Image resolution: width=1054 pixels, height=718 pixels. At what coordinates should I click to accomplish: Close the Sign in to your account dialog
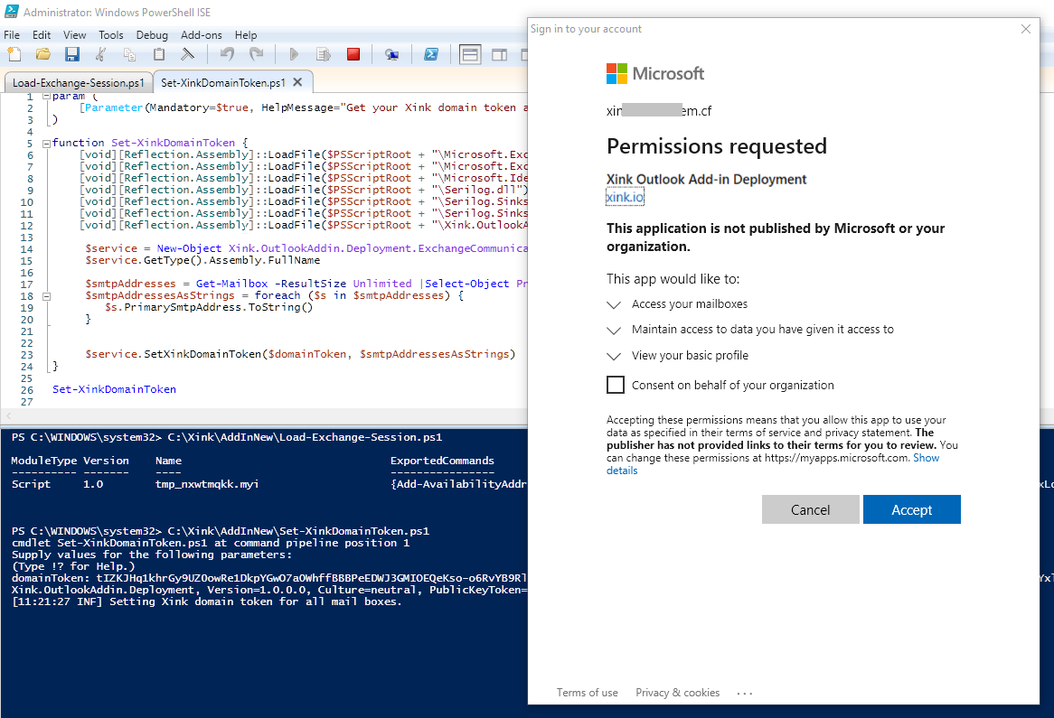tap(1026, 29)
